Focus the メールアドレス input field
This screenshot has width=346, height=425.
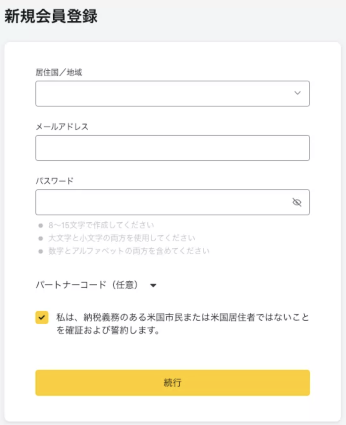(x=173, y=148)
